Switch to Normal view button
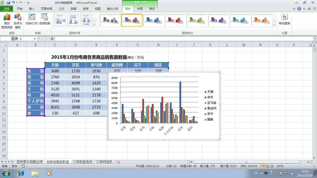The image size is (317, 178). 263,166
